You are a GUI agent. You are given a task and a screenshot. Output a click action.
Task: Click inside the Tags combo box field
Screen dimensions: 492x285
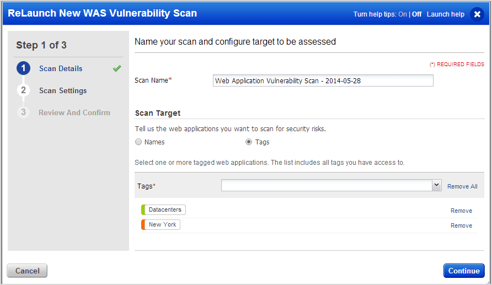(x=327, y=185)
